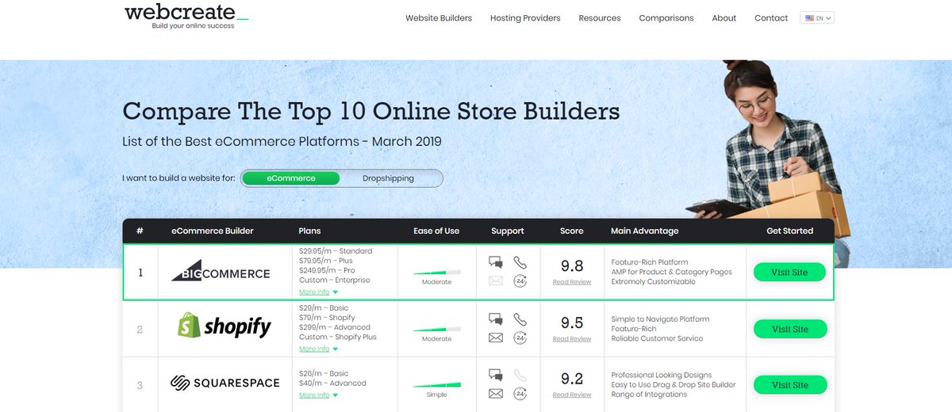This screenshot has width=952, height=412.
Task: Click the Main Advantage column header
Action: pos(645,231)
